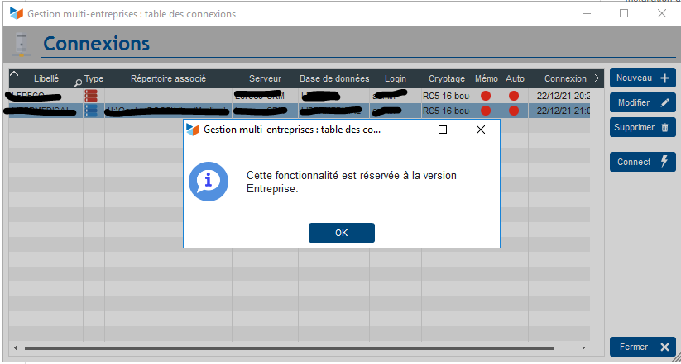Click the red database icon in first row

[91, 96]
